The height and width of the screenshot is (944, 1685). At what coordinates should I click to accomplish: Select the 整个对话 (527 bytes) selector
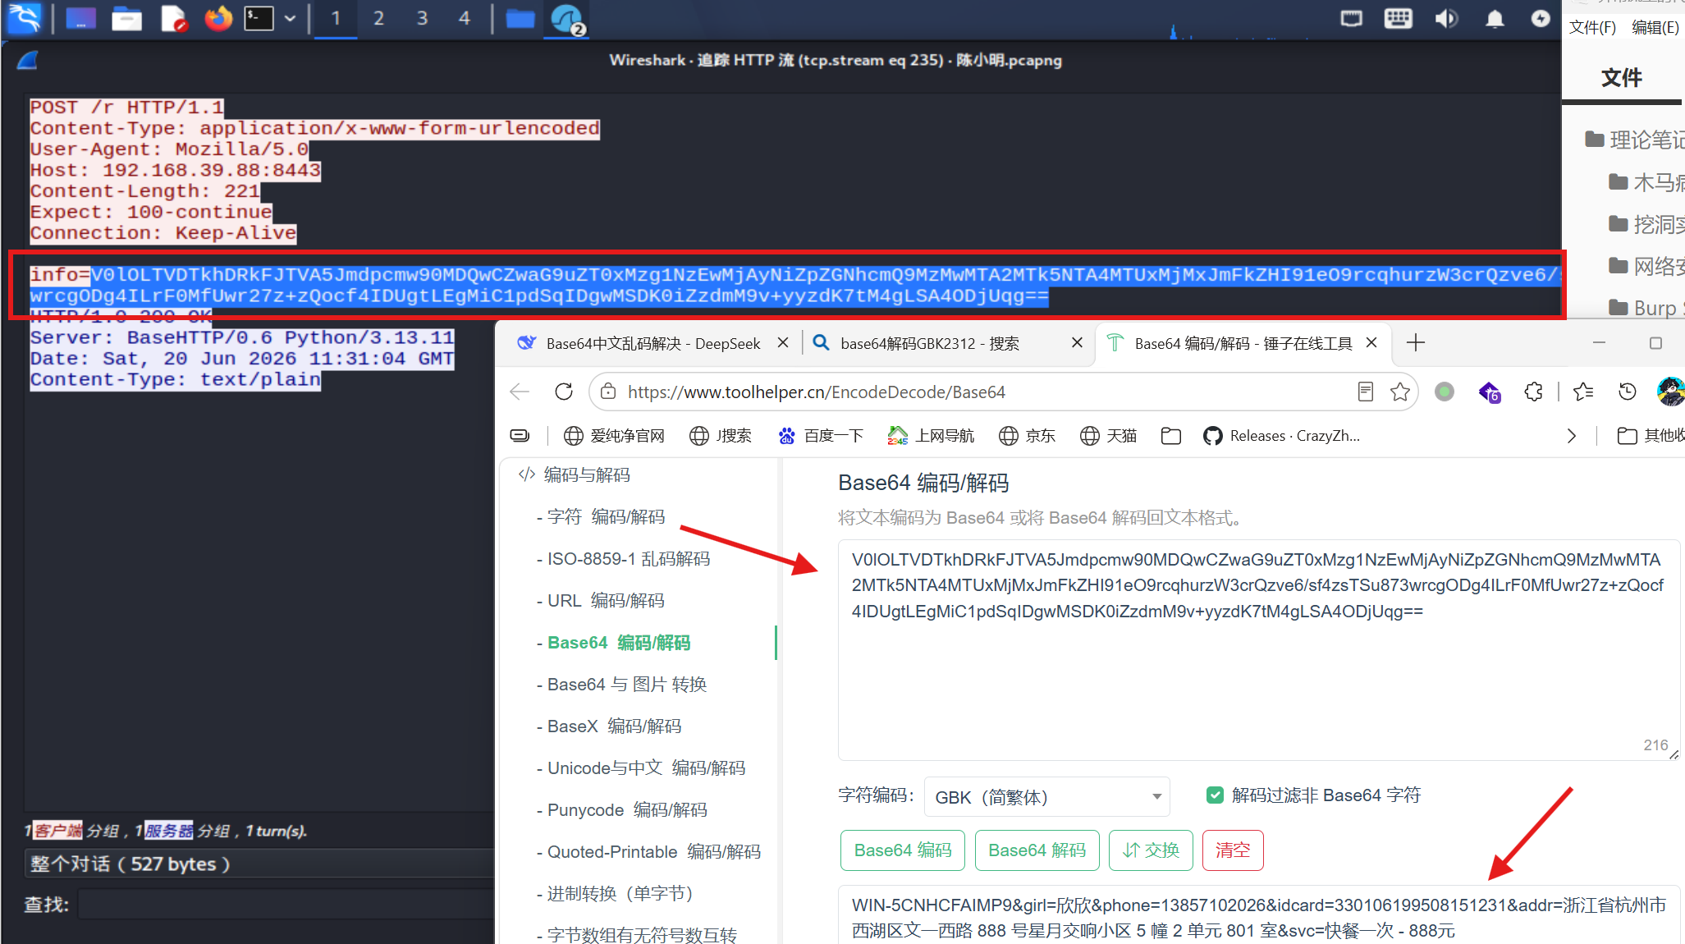[259, 864]
